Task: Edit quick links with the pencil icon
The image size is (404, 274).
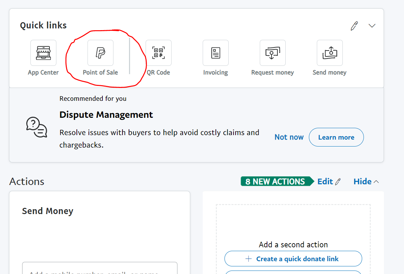Action: point(354,26)
